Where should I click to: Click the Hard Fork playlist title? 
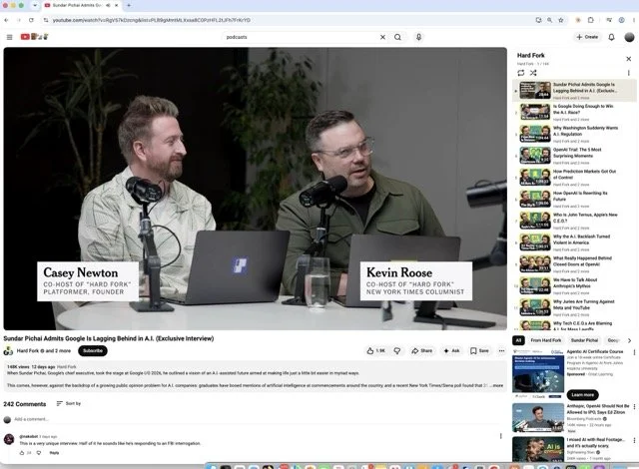click(x=530, y=55)
